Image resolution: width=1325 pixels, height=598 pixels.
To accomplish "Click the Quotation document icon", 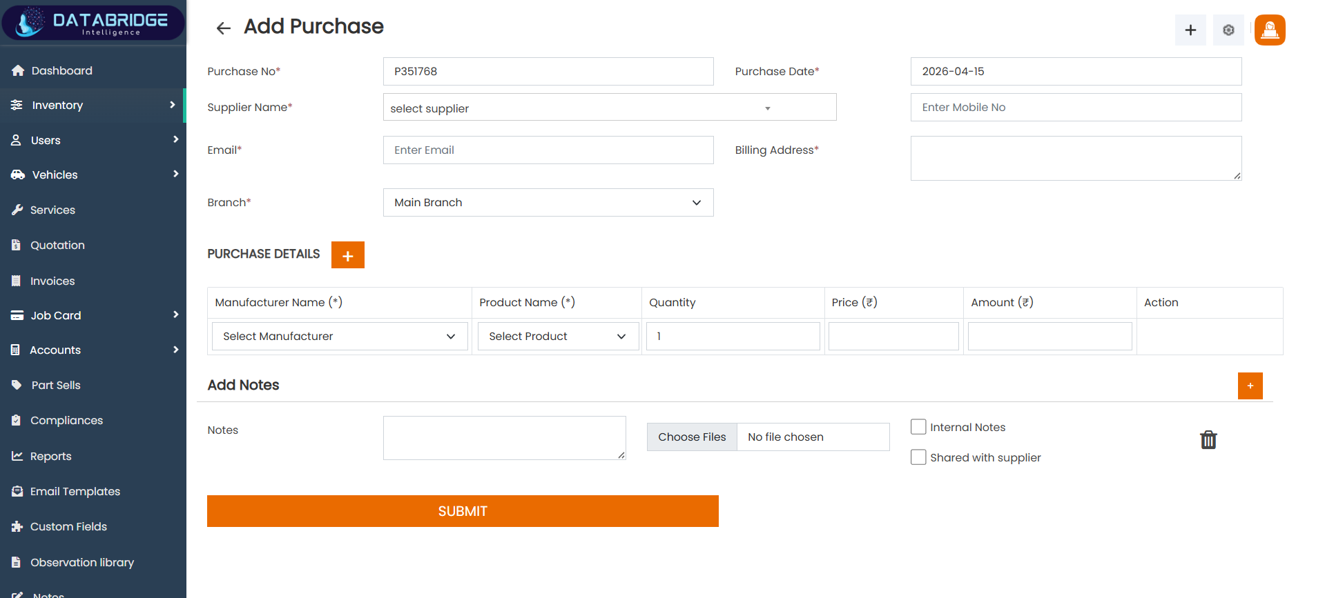I will pyautogui.click(x=16, y=245).
